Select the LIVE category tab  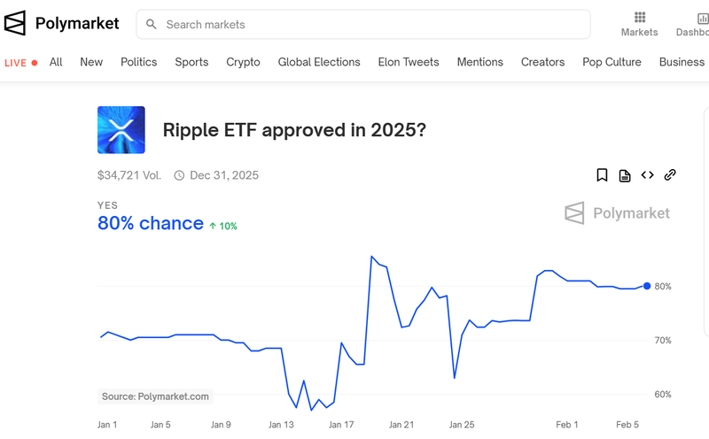(20, 63)
